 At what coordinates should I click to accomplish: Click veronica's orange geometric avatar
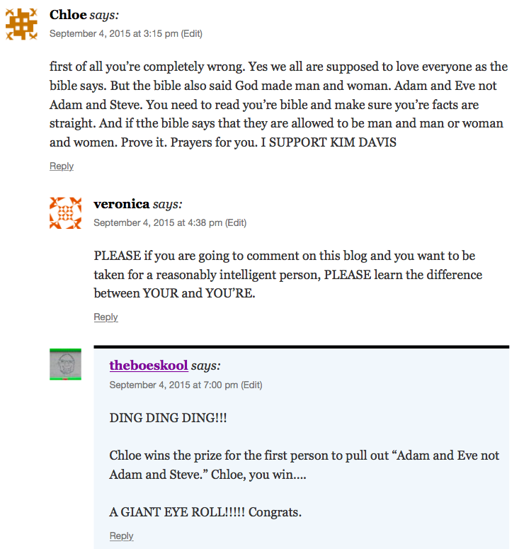[65, 213]
